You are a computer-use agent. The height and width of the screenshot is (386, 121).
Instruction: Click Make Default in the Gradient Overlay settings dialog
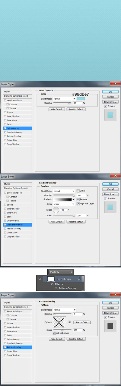[57, 222]
